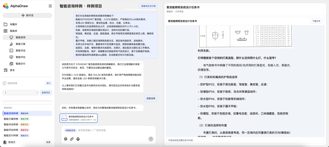Click the 智能体 · 文件预览 subtitle
This screenshot has height=147, width=329.
point(175,12)
